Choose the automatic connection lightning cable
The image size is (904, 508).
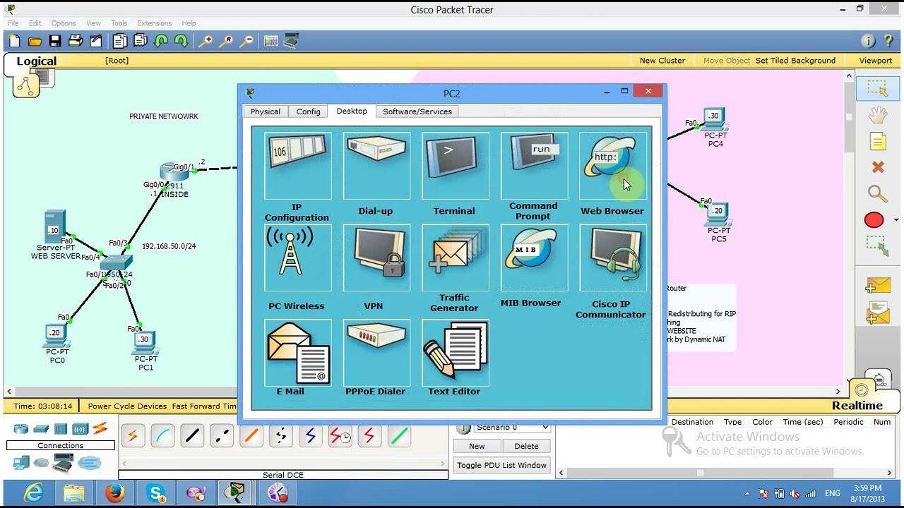click(133, 437)
